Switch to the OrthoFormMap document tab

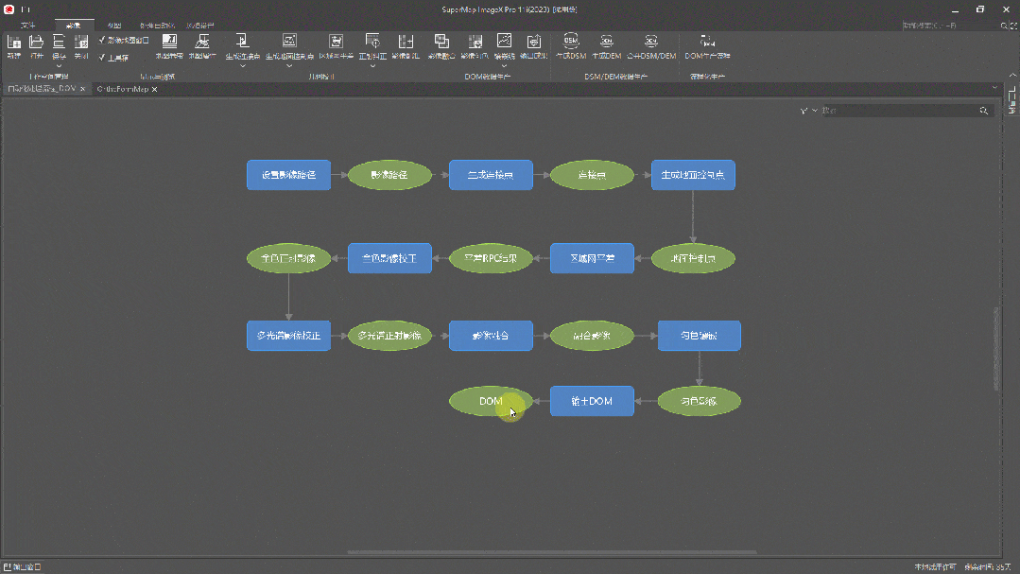[x=123, y=89]
